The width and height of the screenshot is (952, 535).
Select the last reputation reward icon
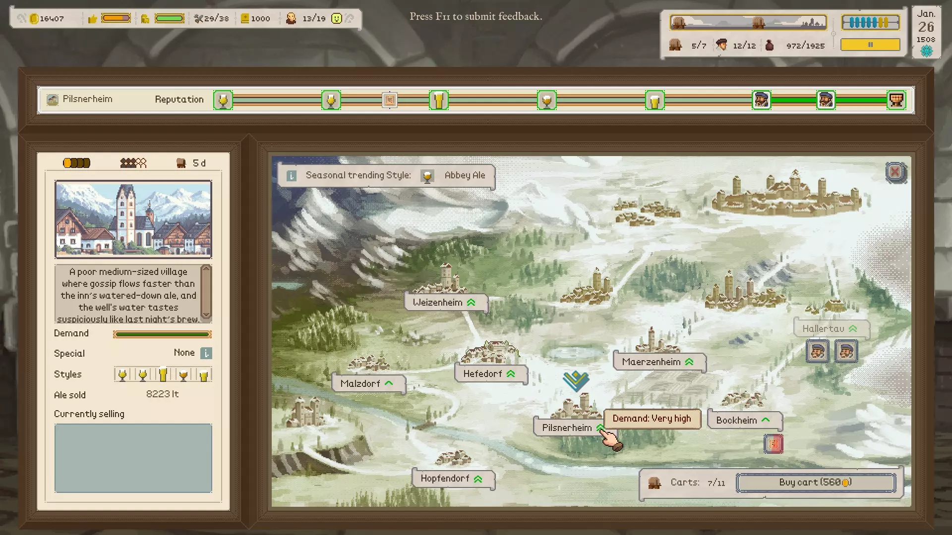coord(896,100)
